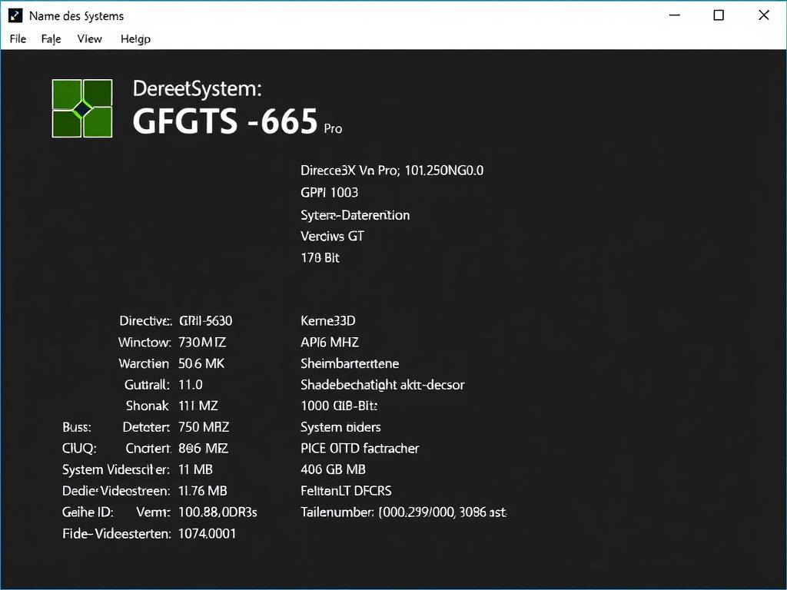Click the 406 GB MB entry
The width and height of the screenshot is (787, 590).
click(x=333, y=469)
